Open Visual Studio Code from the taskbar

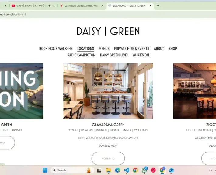point(127,170)
